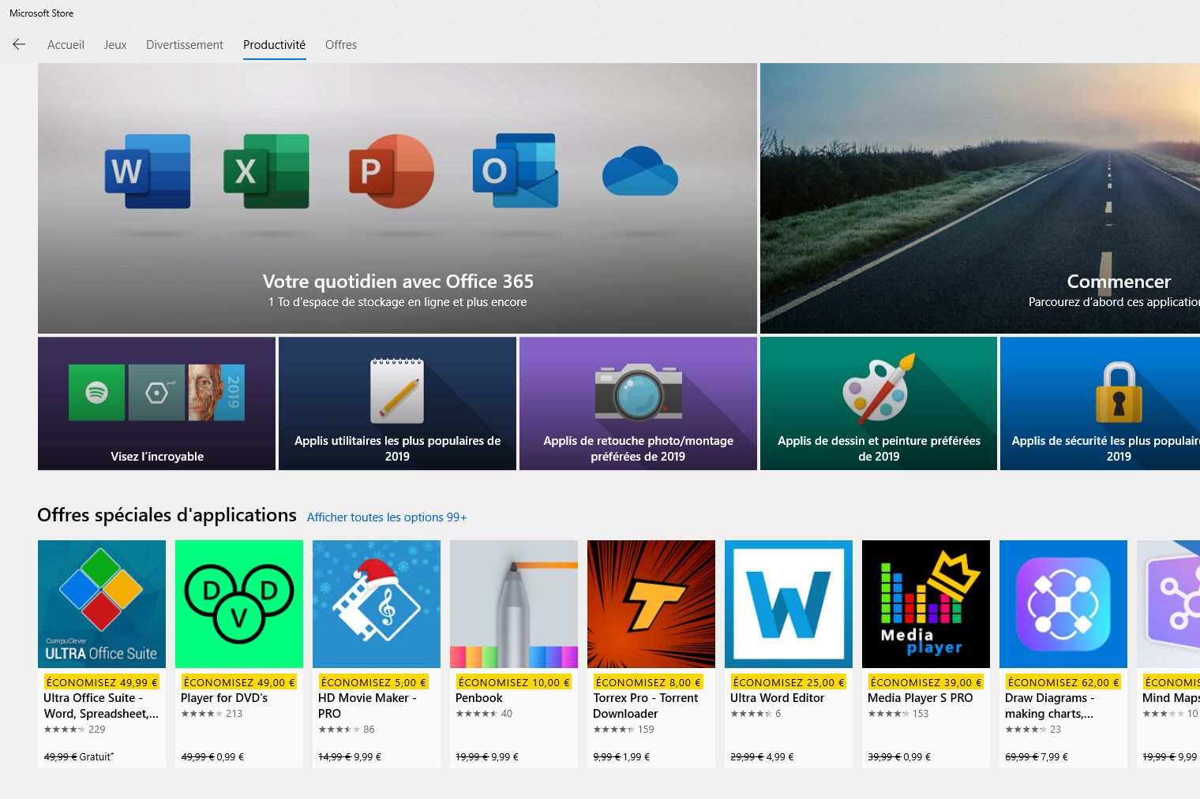Open Penbook app icon
This screenshot has width=1200, height=799.
click(x=514, y=604)
